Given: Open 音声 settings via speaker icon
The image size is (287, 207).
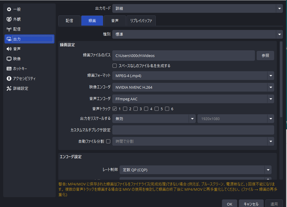Looking at the screenshot, I should click(x=9, y=49).
